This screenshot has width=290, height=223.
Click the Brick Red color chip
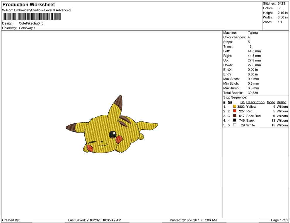[234, 116]
